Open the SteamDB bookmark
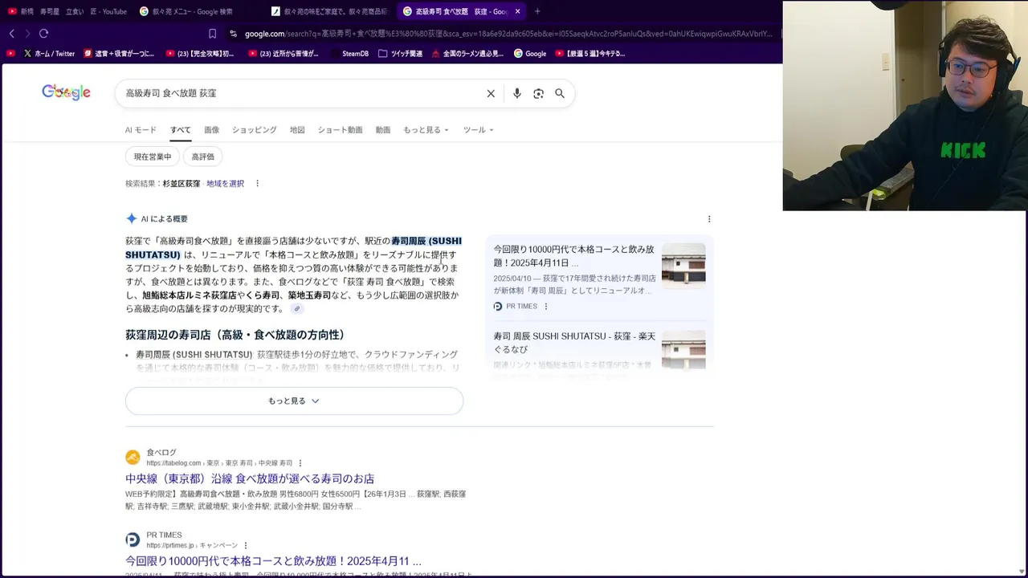This screenshot has height=578, width=1028. [x=349, y=54]
